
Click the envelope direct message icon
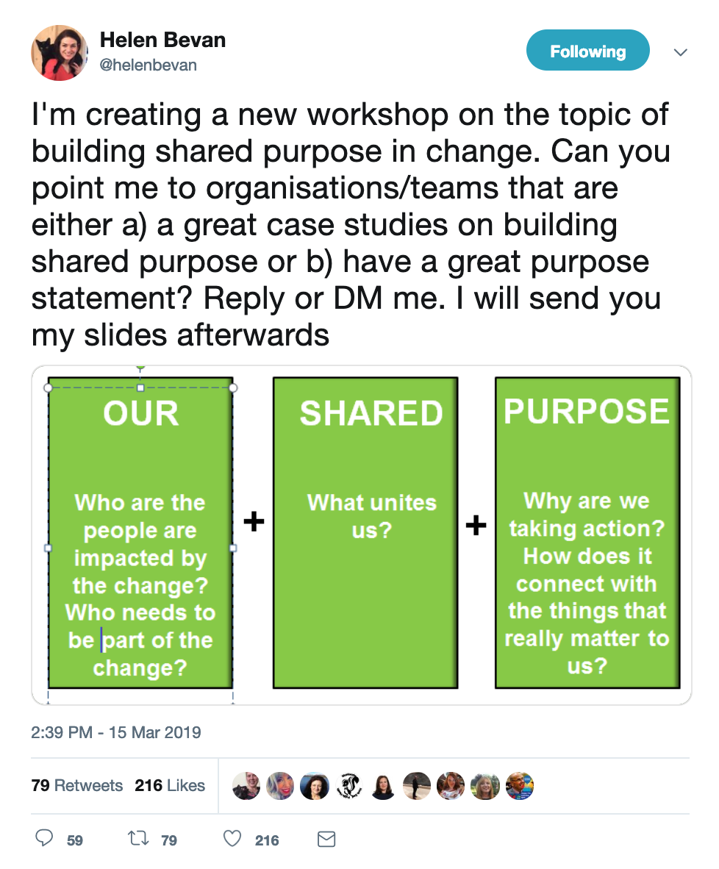coord(326,839)
